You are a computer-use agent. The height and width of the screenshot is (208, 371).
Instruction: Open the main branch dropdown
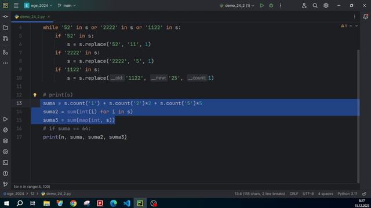point(67,5)
